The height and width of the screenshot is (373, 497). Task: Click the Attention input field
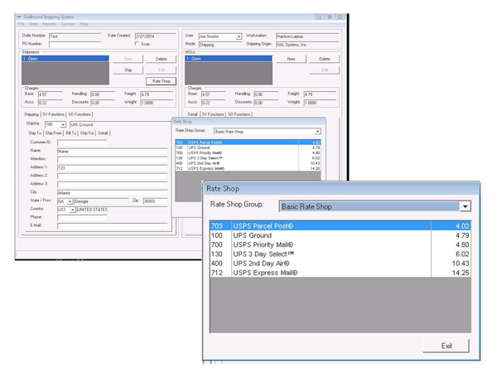pyautogui.click(x=112, y=160)
